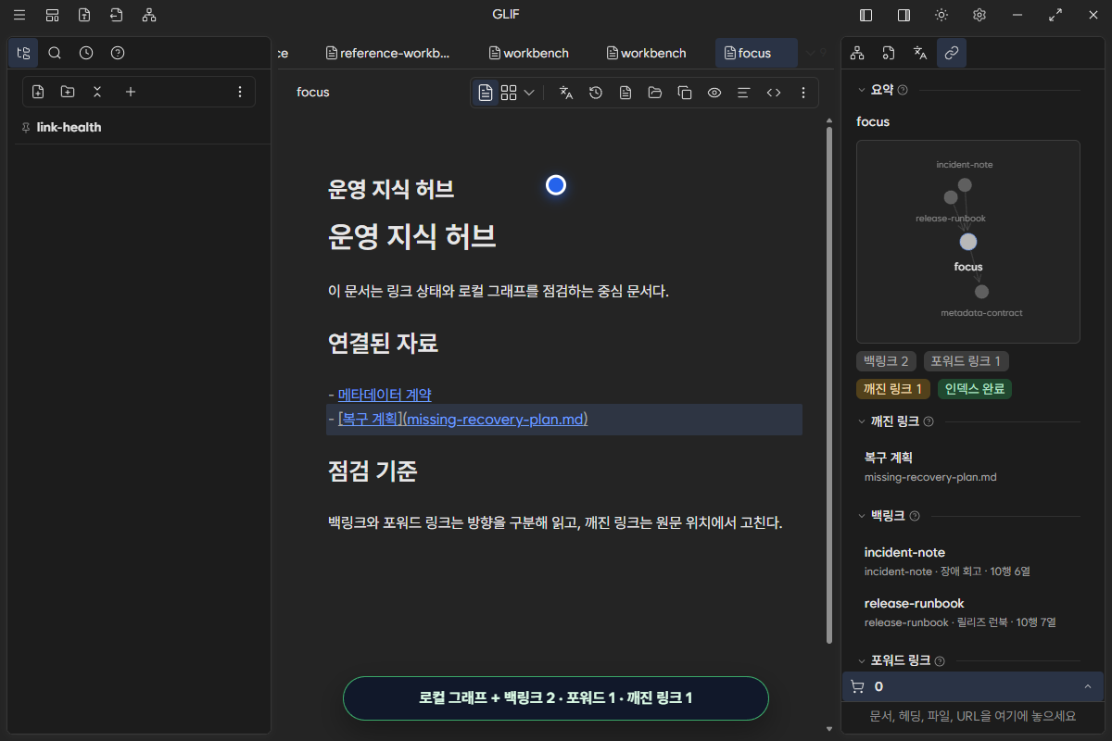The height and width of the screenshot is (741, 1112).
Task: Select the file tree view in the left sidebar
Action: click(23, 53)
